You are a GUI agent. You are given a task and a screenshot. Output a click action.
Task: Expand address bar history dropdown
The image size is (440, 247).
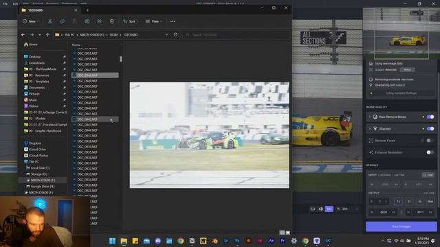pyautogui.click(x=166, y=35)
